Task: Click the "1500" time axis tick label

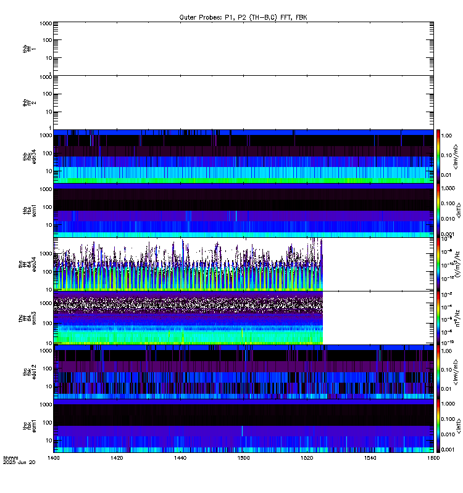Action: click(243, 458)
